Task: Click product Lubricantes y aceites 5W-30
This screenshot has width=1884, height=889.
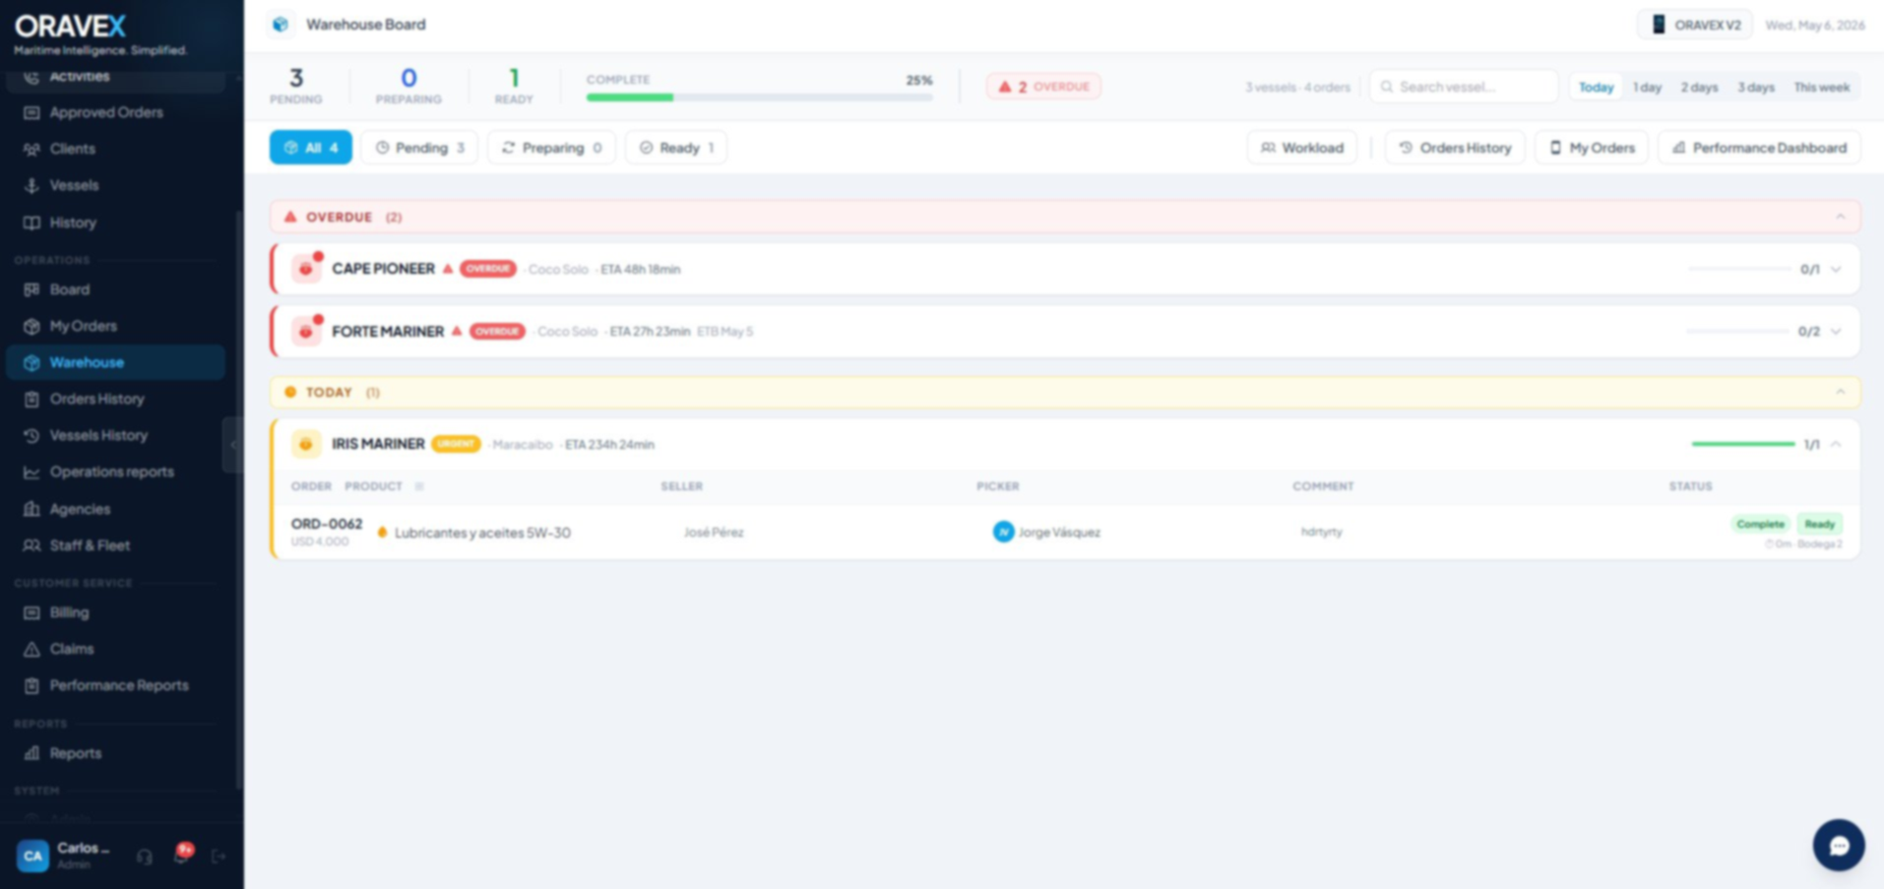Action: tap(482, 533)
